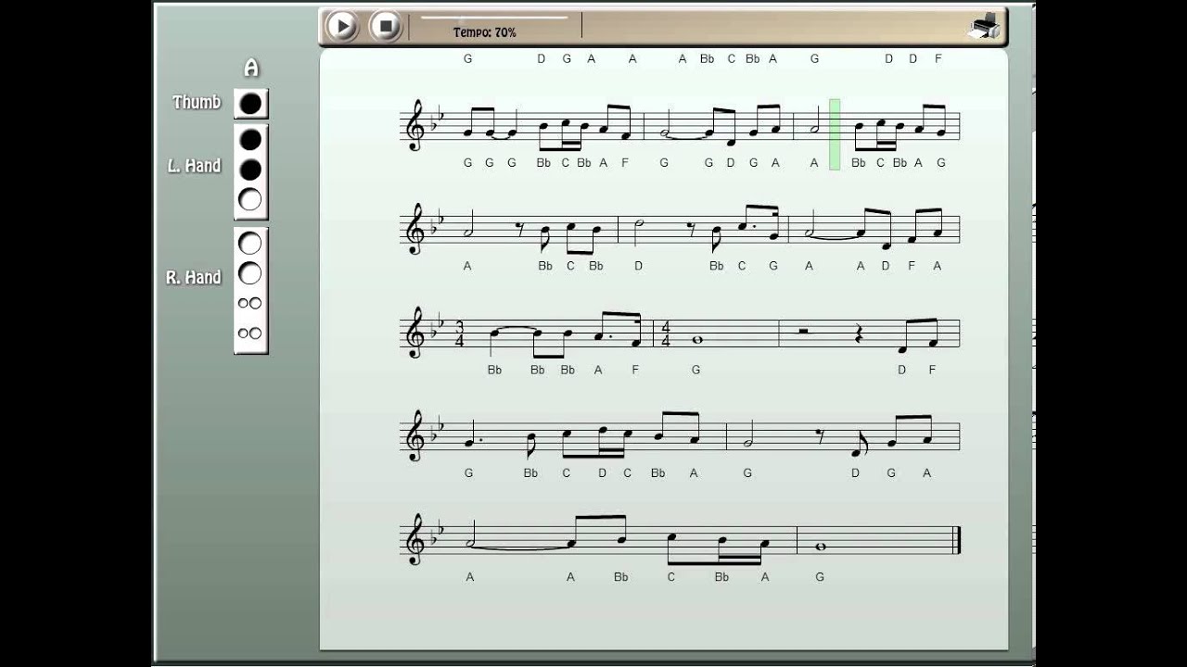Click the 3/4 time signature on the third staff
The height and width of the screenshot is (667, 1187).
459,333
